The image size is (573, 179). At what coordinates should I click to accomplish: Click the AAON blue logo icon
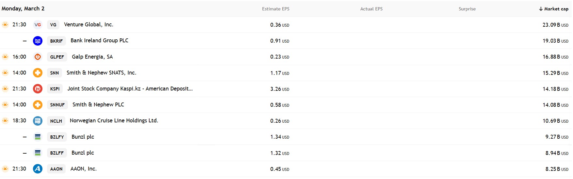(38, 169)
